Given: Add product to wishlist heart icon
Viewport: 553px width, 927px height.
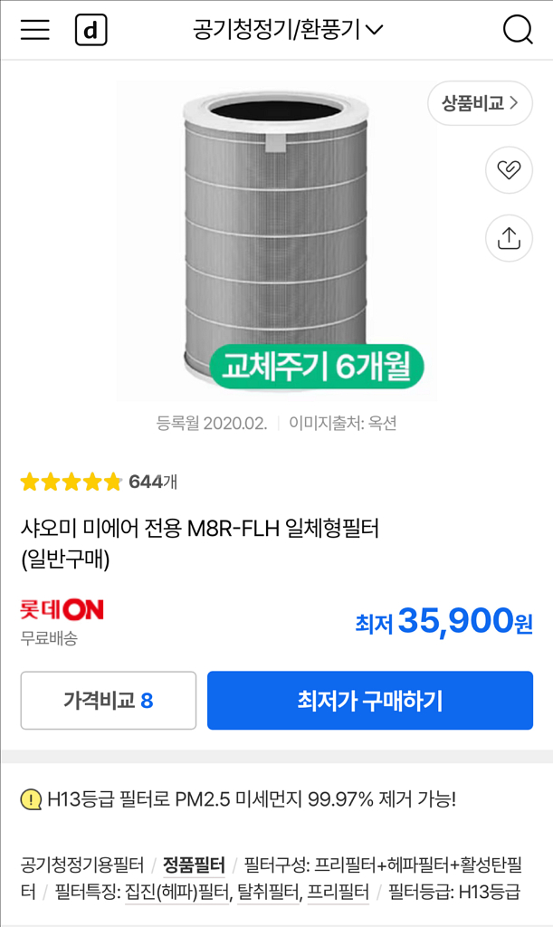Looking at the screenshot, I should tap(509, 169).
